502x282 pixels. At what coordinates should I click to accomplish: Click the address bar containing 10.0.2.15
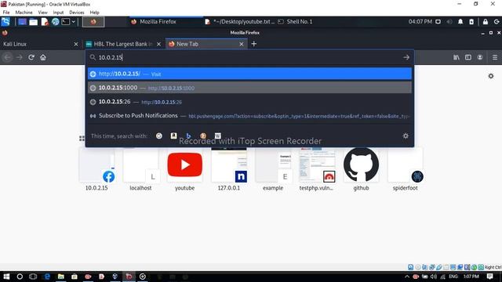click(249, 57)
